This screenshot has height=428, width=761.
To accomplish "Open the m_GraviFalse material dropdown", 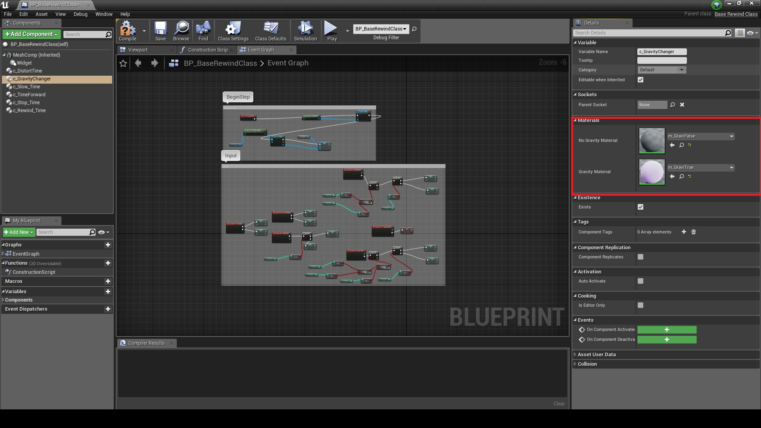I will coord(731,136).
